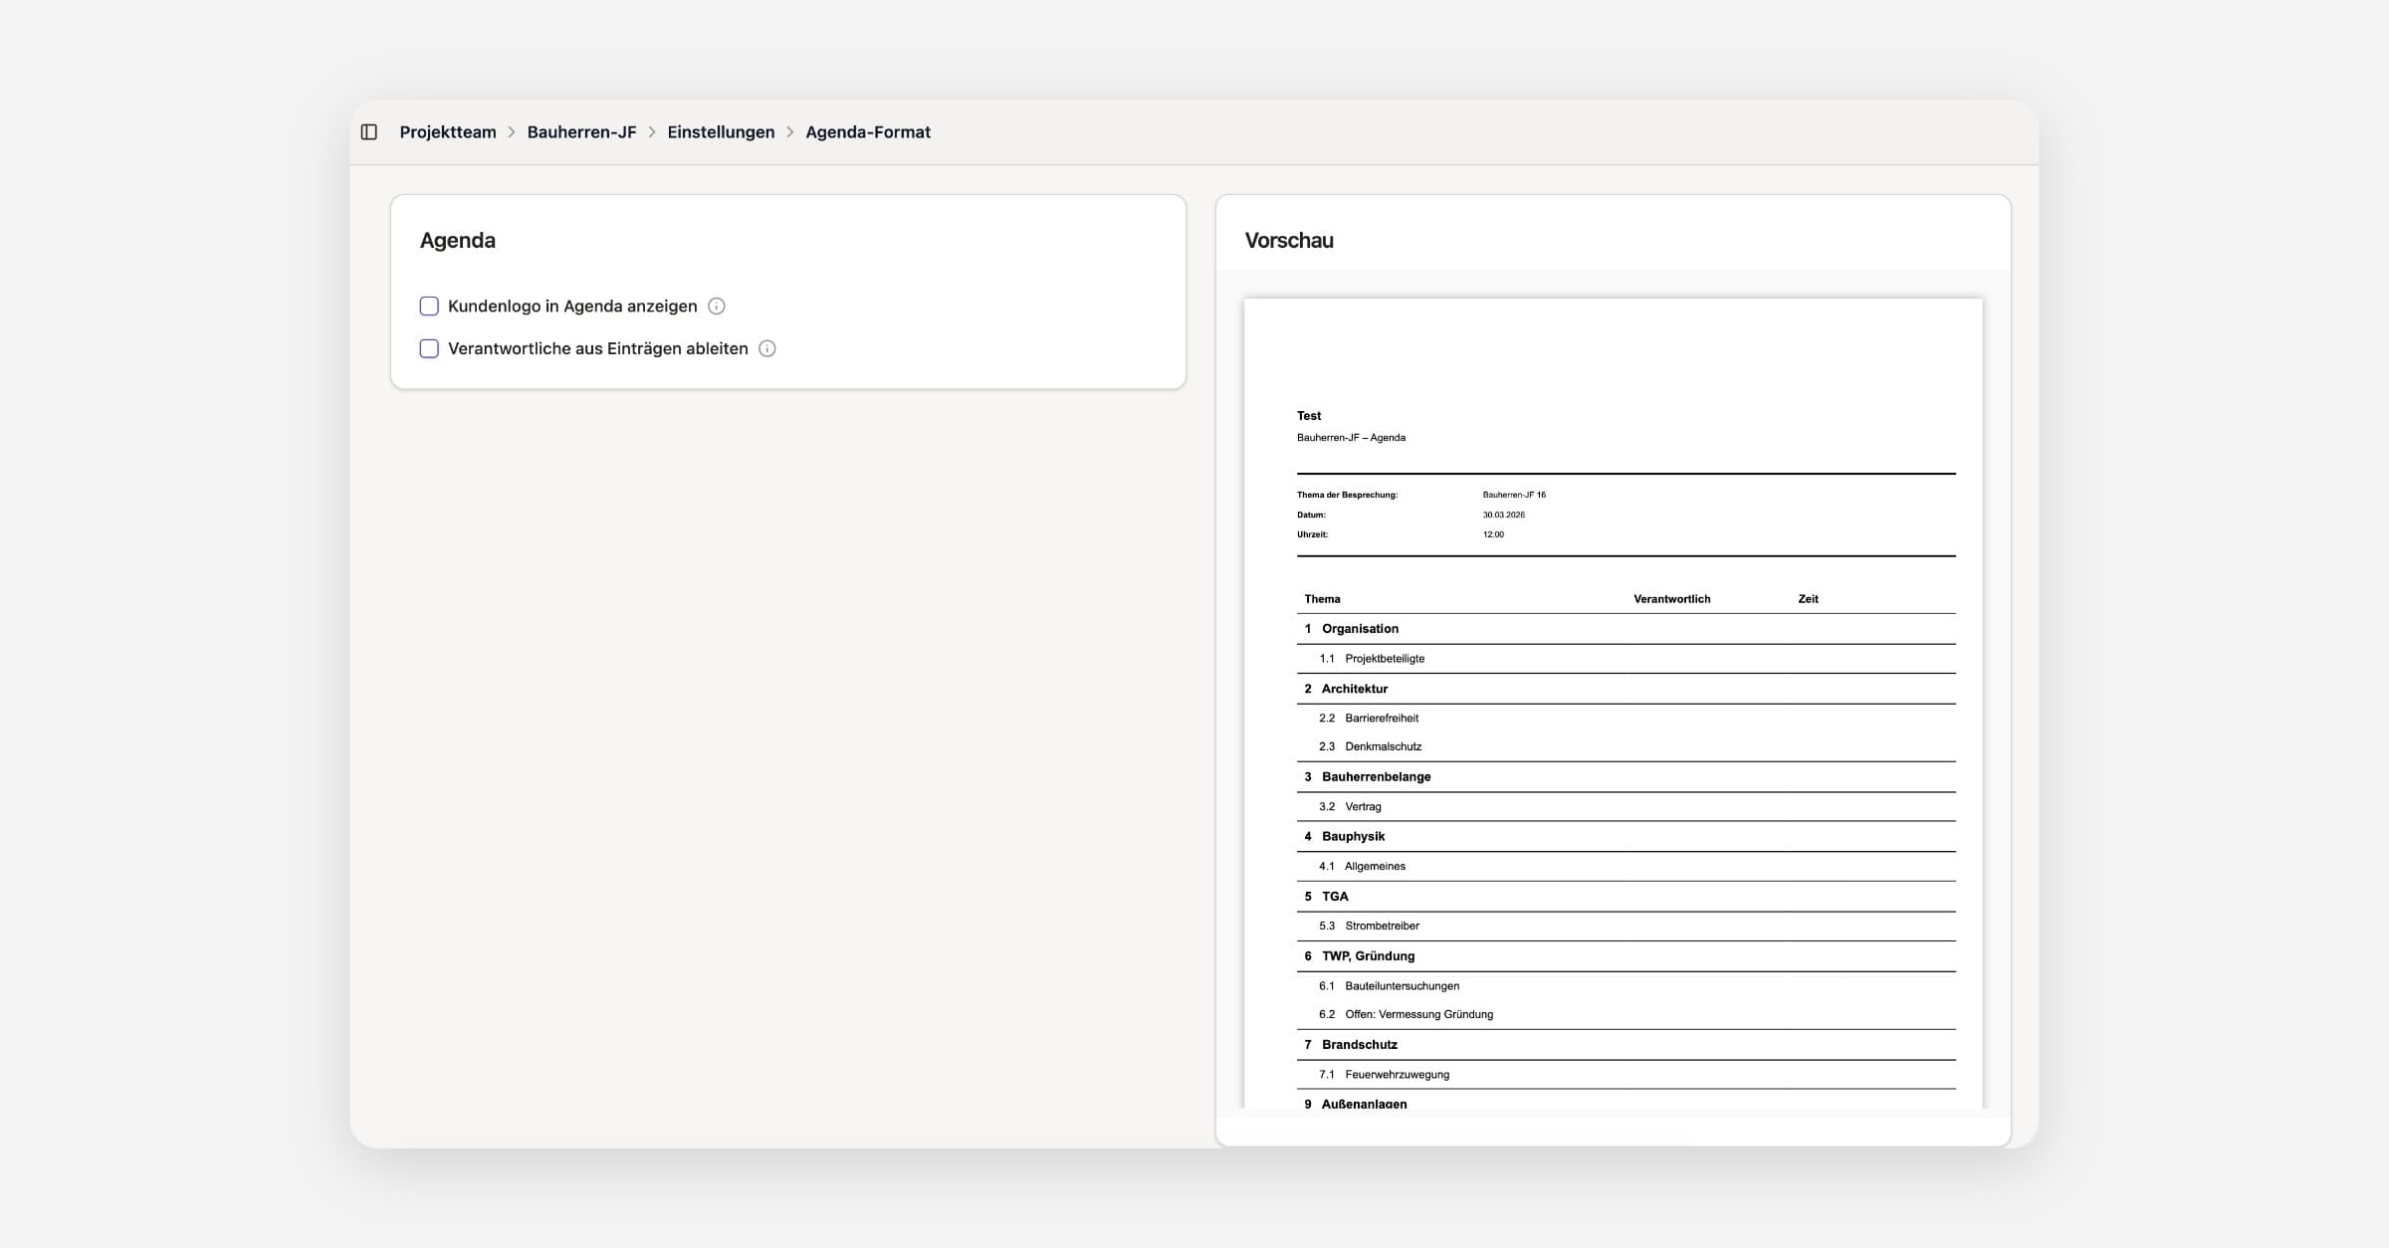This screenshot has width=2389, height=1248.
Task: Toggle the sidebar panel icon
Action: [x=369, y=132]
